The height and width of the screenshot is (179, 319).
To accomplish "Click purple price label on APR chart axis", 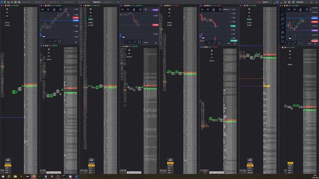I will pos(156,10).
